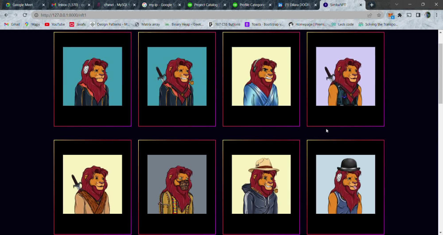Reload the current page
Viewport: 443px width, 235px height.
coord(25,15)
